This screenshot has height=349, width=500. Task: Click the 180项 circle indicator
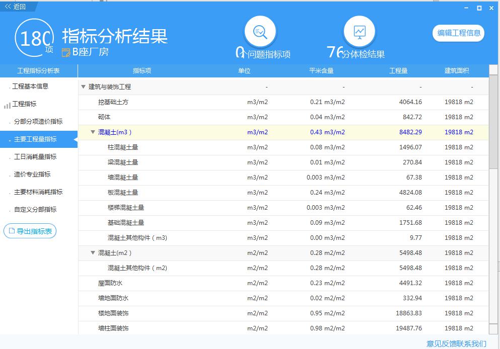coord(35,38)
